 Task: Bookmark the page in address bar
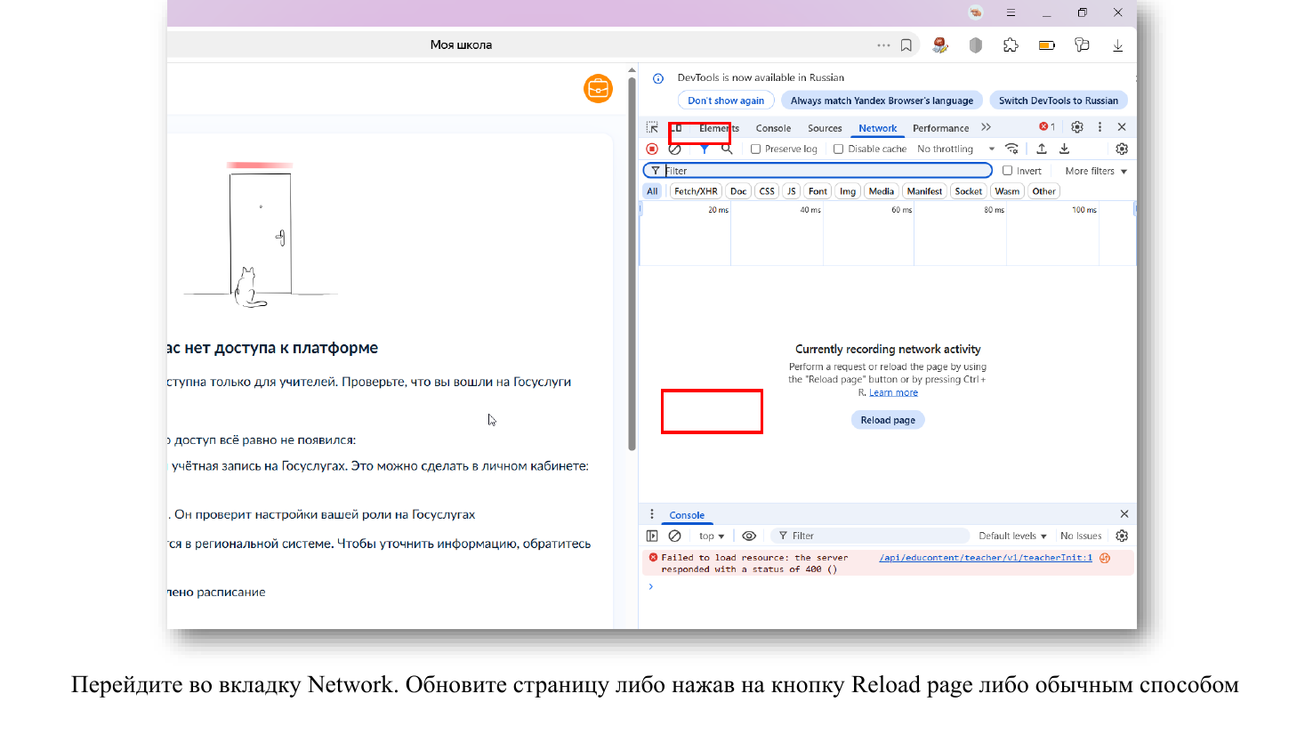click(906, 44)
